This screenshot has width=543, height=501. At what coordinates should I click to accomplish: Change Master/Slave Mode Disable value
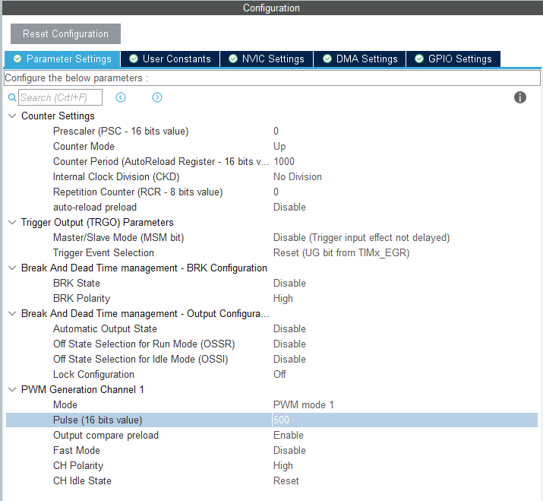coord(361,237)
